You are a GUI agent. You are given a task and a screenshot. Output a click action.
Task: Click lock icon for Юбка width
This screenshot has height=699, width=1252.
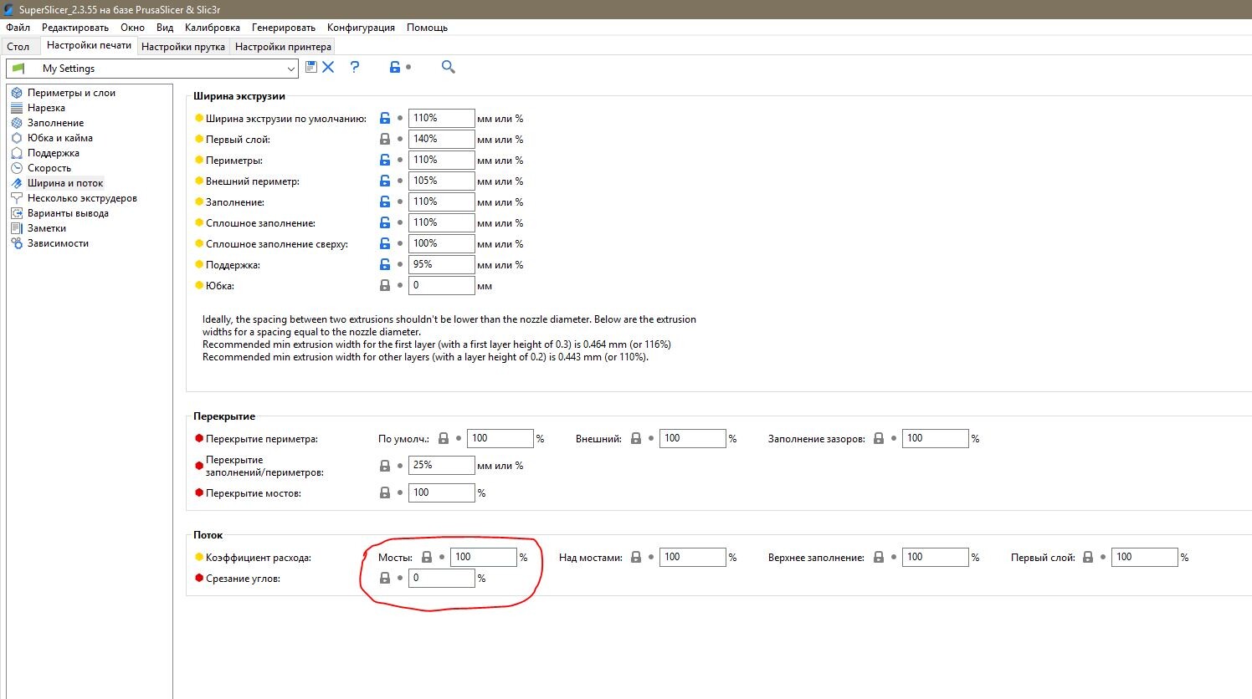[385, 286]
